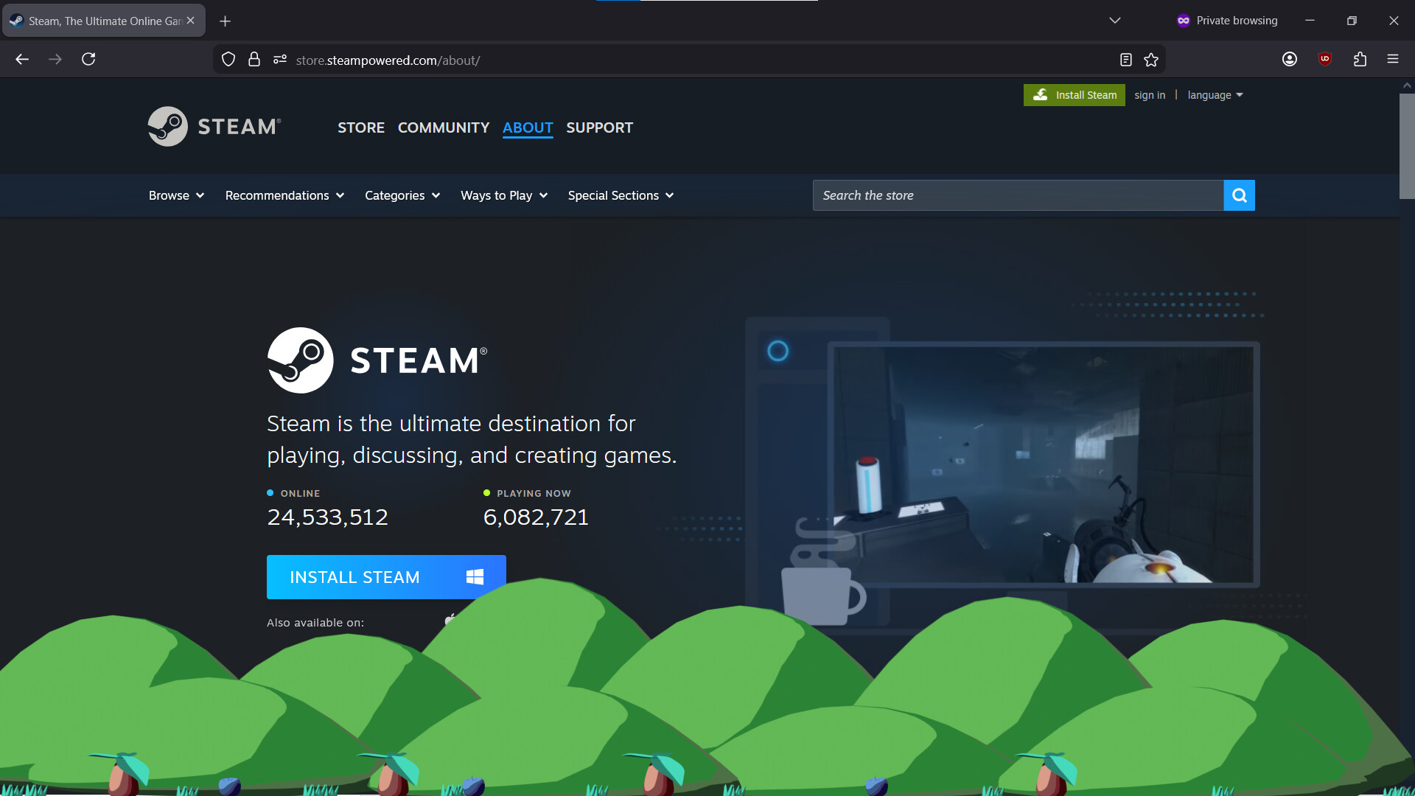Click the store search magnifier icon

pos(1239,195)
